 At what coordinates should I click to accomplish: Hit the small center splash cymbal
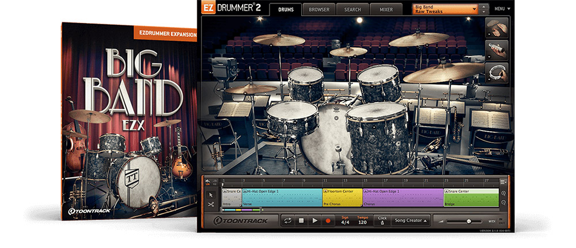pyautogui.click(x=348, y=51)
